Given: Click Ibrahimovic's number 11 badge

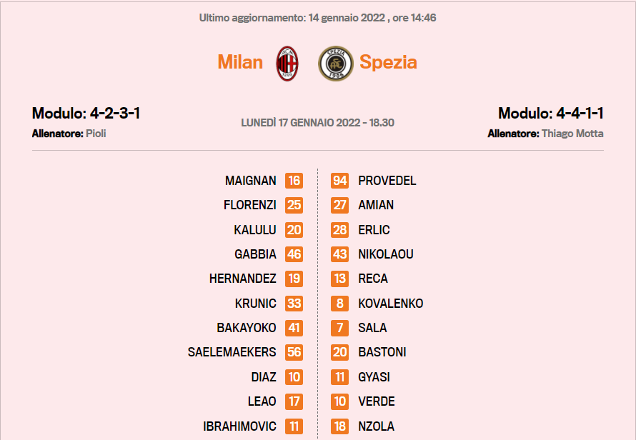Looking at the screenshot, I should pyautogui.click(x=294, y=426).
